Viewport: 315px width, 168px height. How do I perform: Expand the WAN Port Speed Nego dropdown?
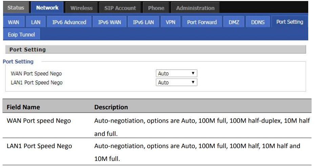[176, 74]
